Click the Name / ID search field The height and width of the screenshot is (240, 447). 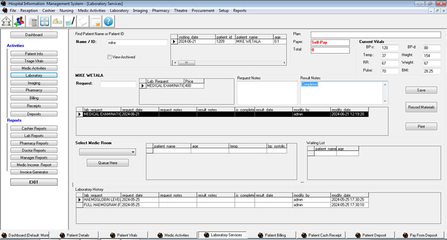(x=137, y=43)
